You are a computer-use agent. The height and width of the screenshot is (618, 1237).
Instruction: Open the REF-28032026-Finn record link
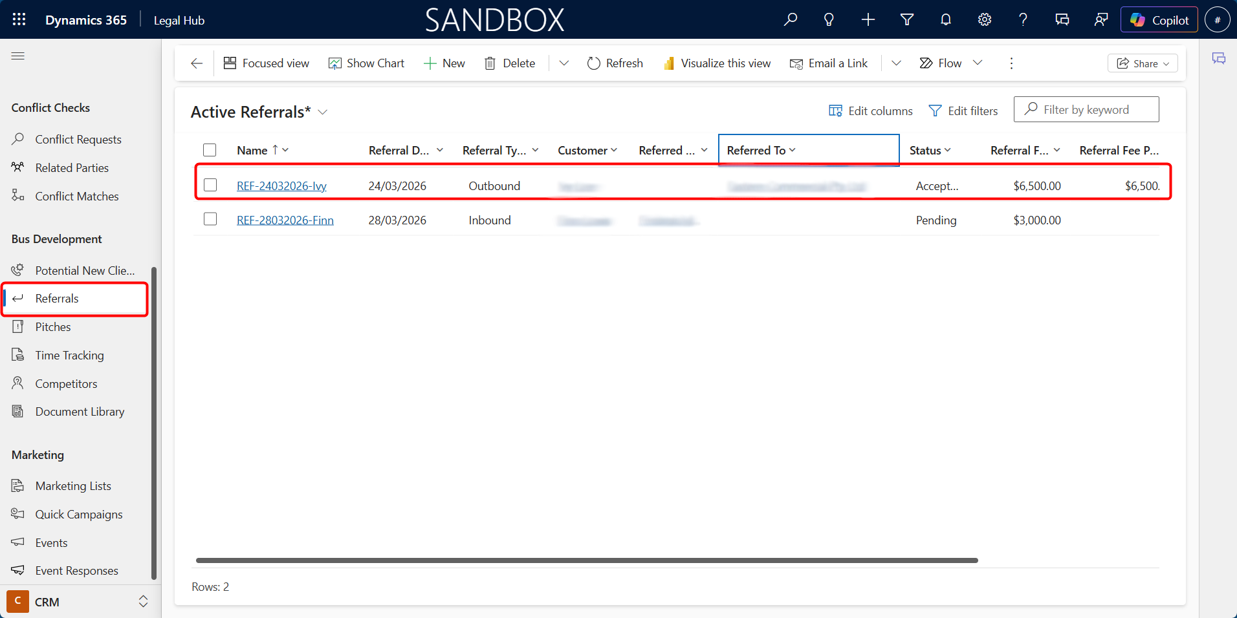(x=285, y=220)
